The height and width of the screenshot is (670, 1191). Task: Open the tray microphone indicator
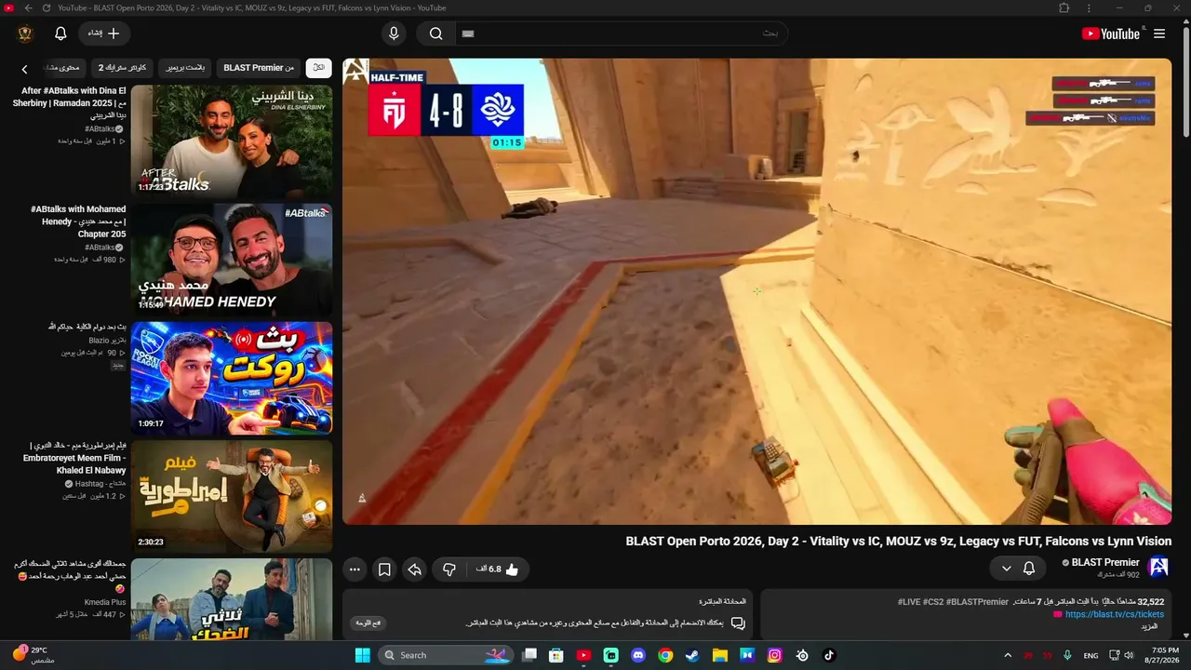pyautogui.click(x=1067, y=655)
